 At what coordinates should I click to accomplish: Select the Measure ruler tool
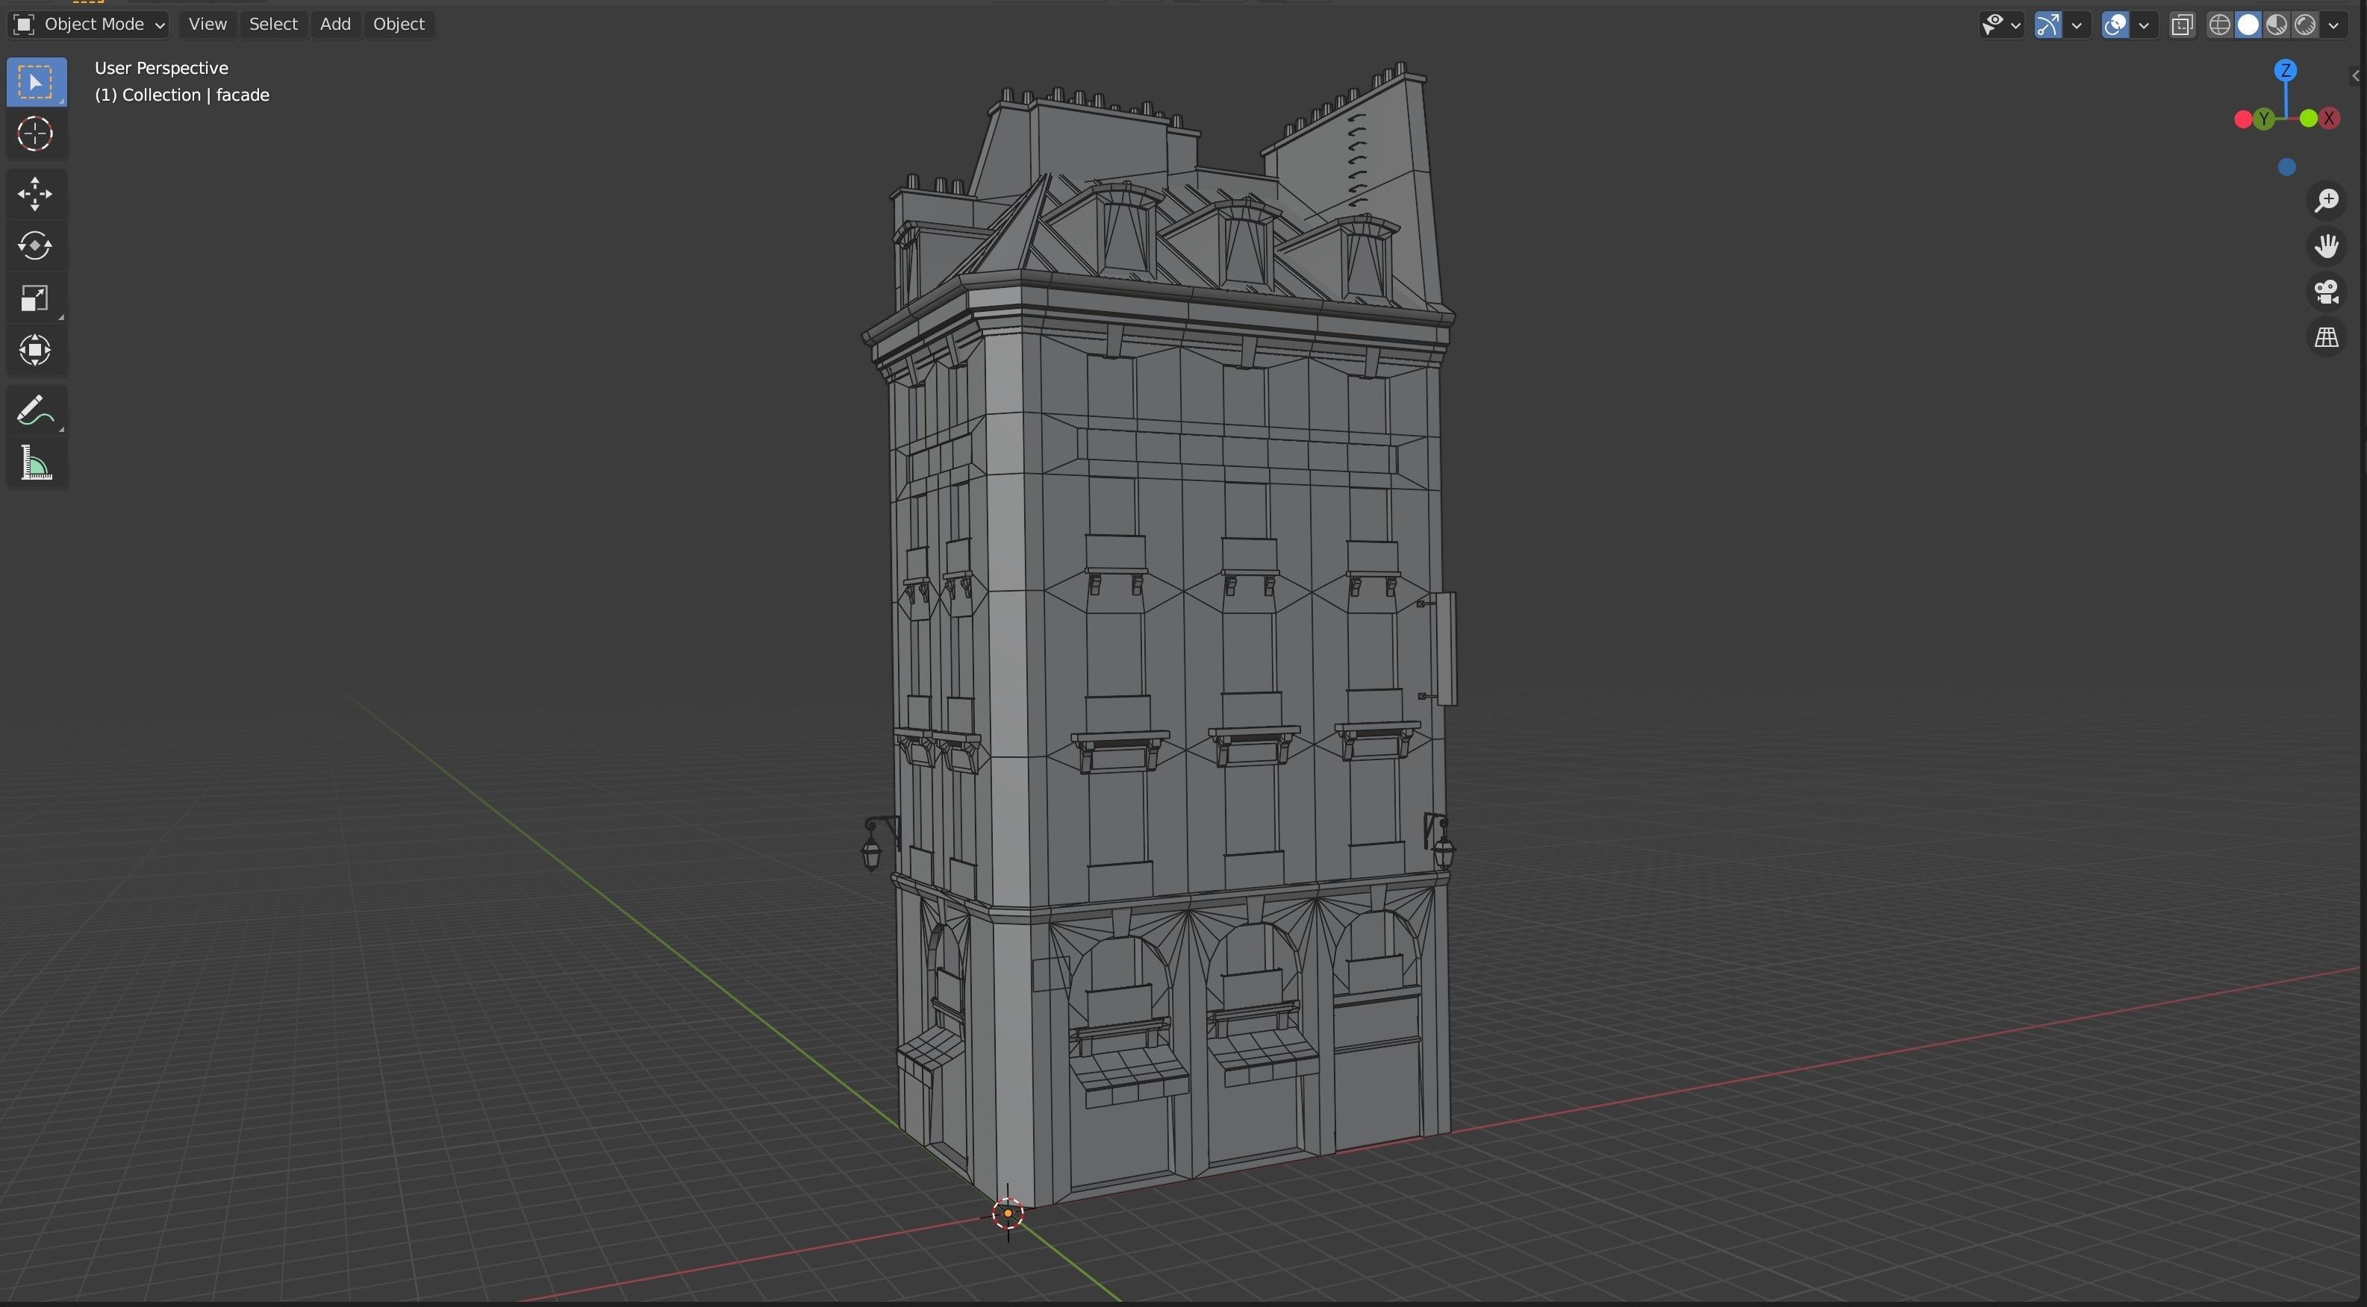point(35,463)
